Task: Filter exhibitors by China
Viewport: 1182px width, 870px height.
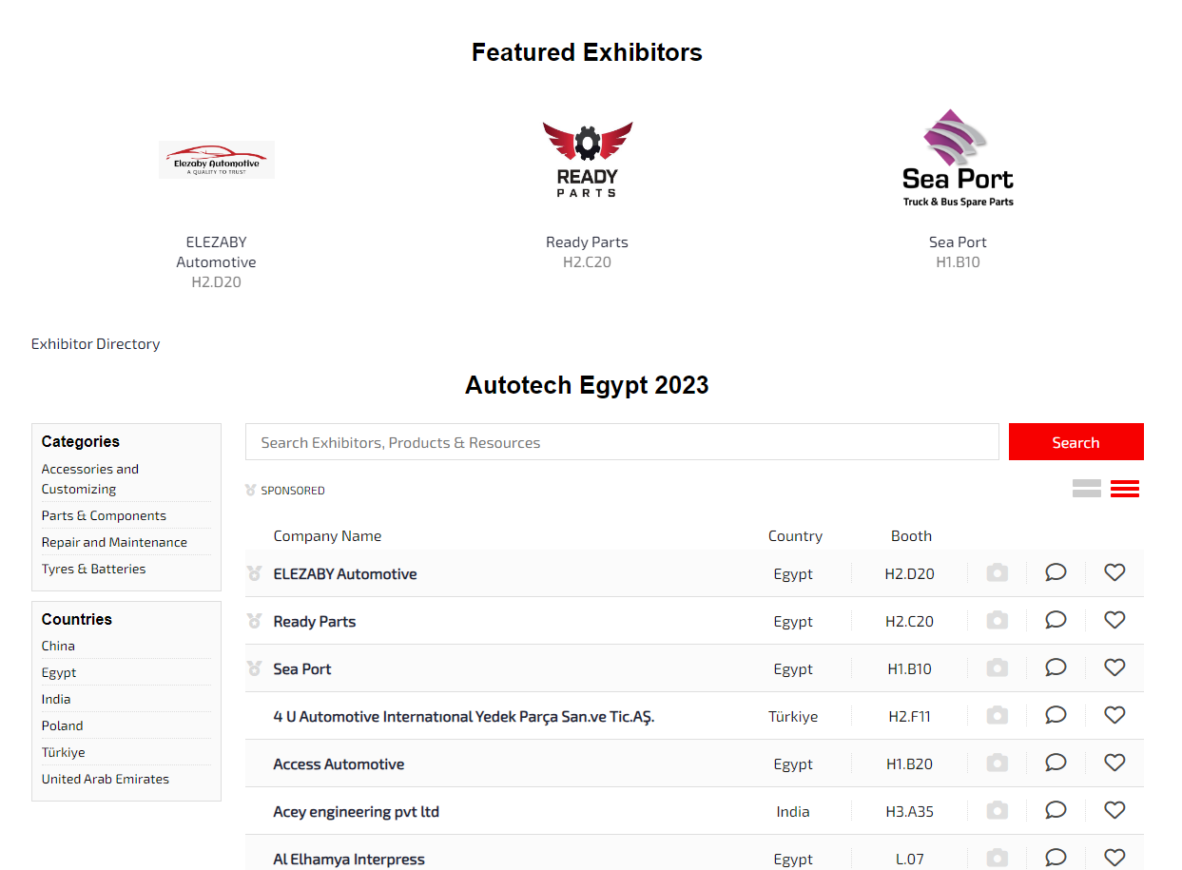Action: click(x=58, y=646)
